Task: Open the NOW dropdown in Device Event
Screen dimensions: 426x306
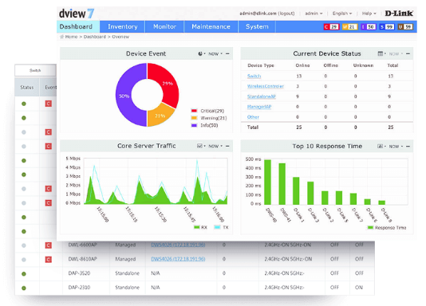Action: [x=215, y=53]
